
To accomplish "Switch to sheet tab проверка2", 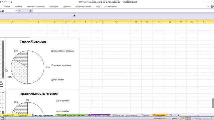I will coord(8,115).
